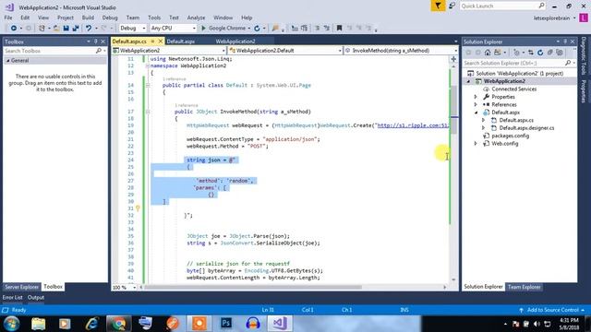Image resolution: width=591 pixels, height=332 pixels.
Task: Expand the Properties node in Solution Explorer
Action: point(476,97)
